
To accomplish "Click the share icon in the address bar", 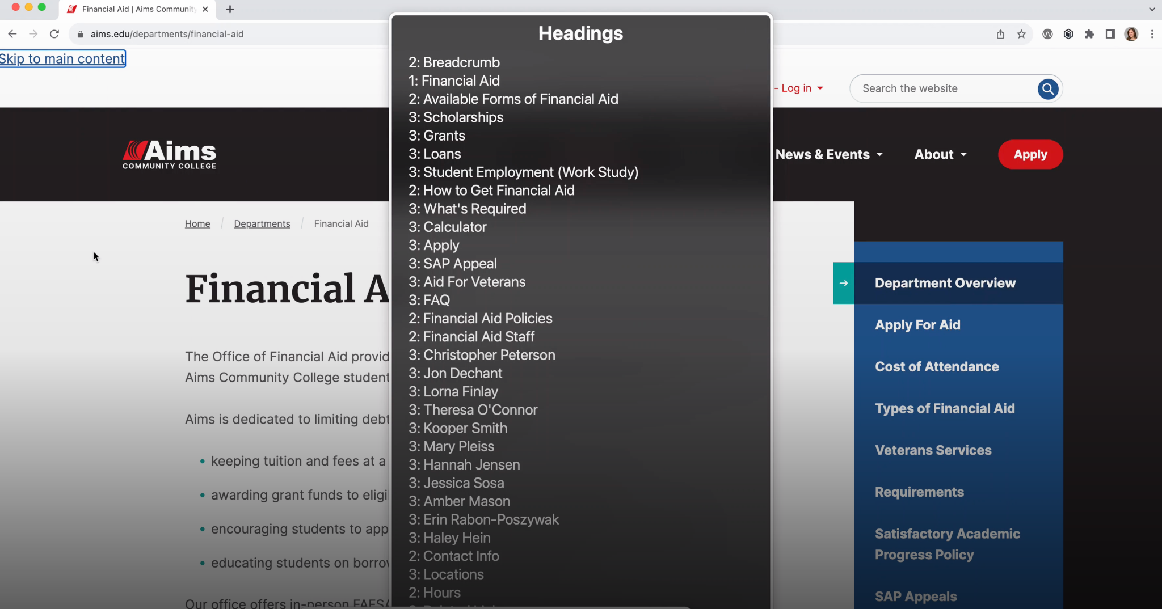I will pyautogui.click(x=1000, y=34).
